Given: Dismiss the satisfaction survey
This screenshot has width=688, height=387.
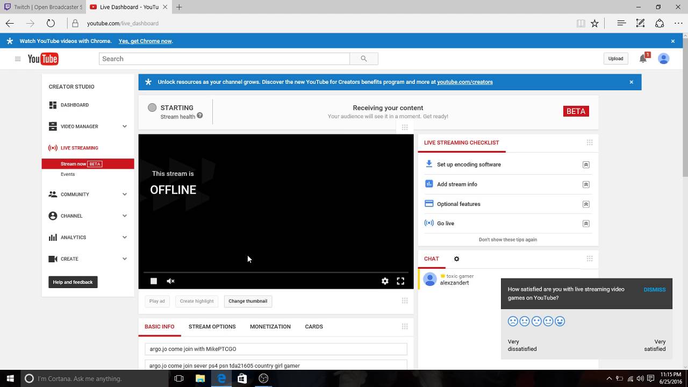Looking at the screenshot, I should (x=654, y=290).
